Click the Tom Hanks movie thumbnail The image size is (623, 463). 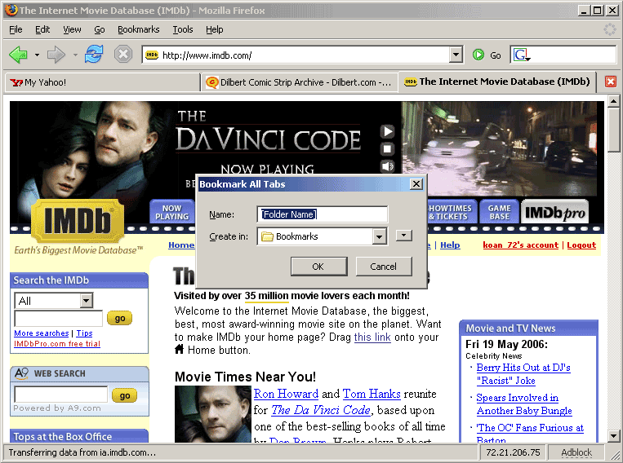(213, 414)
